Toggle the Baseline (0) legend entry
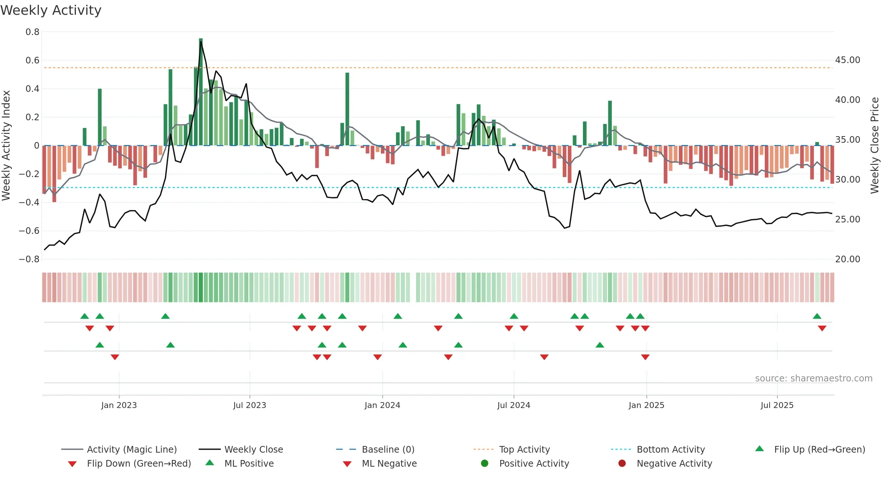This screenshot has width=885, height=498. pos(375,449)
